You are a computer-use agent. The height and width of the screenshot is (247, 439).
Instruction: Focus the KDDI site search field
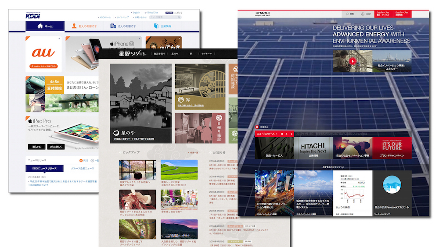tap(163, 18)
